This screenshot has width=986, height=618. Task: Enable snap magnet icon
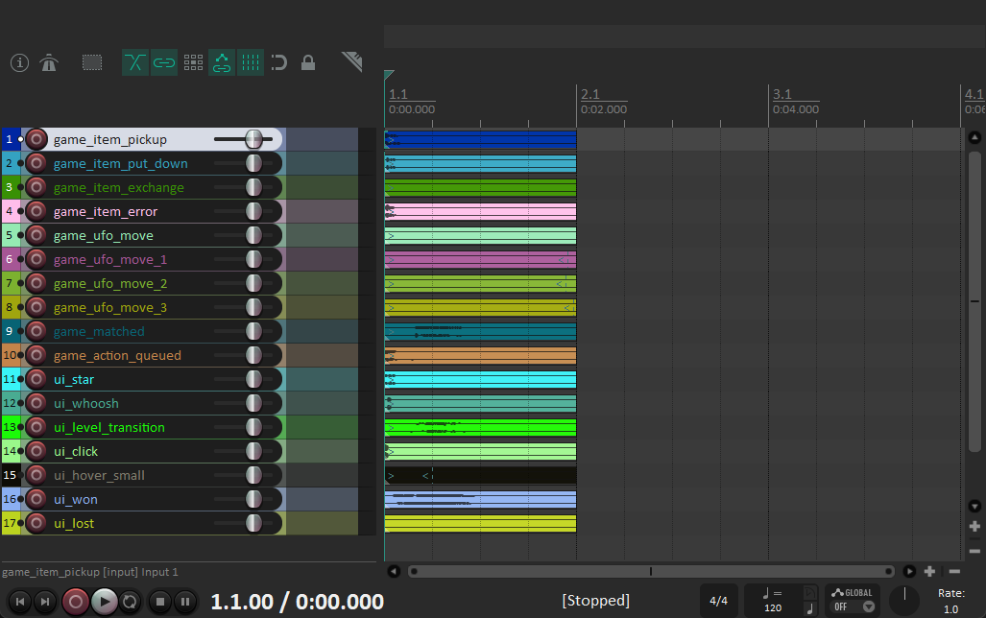pyautogui.click(x=279, y=63)
